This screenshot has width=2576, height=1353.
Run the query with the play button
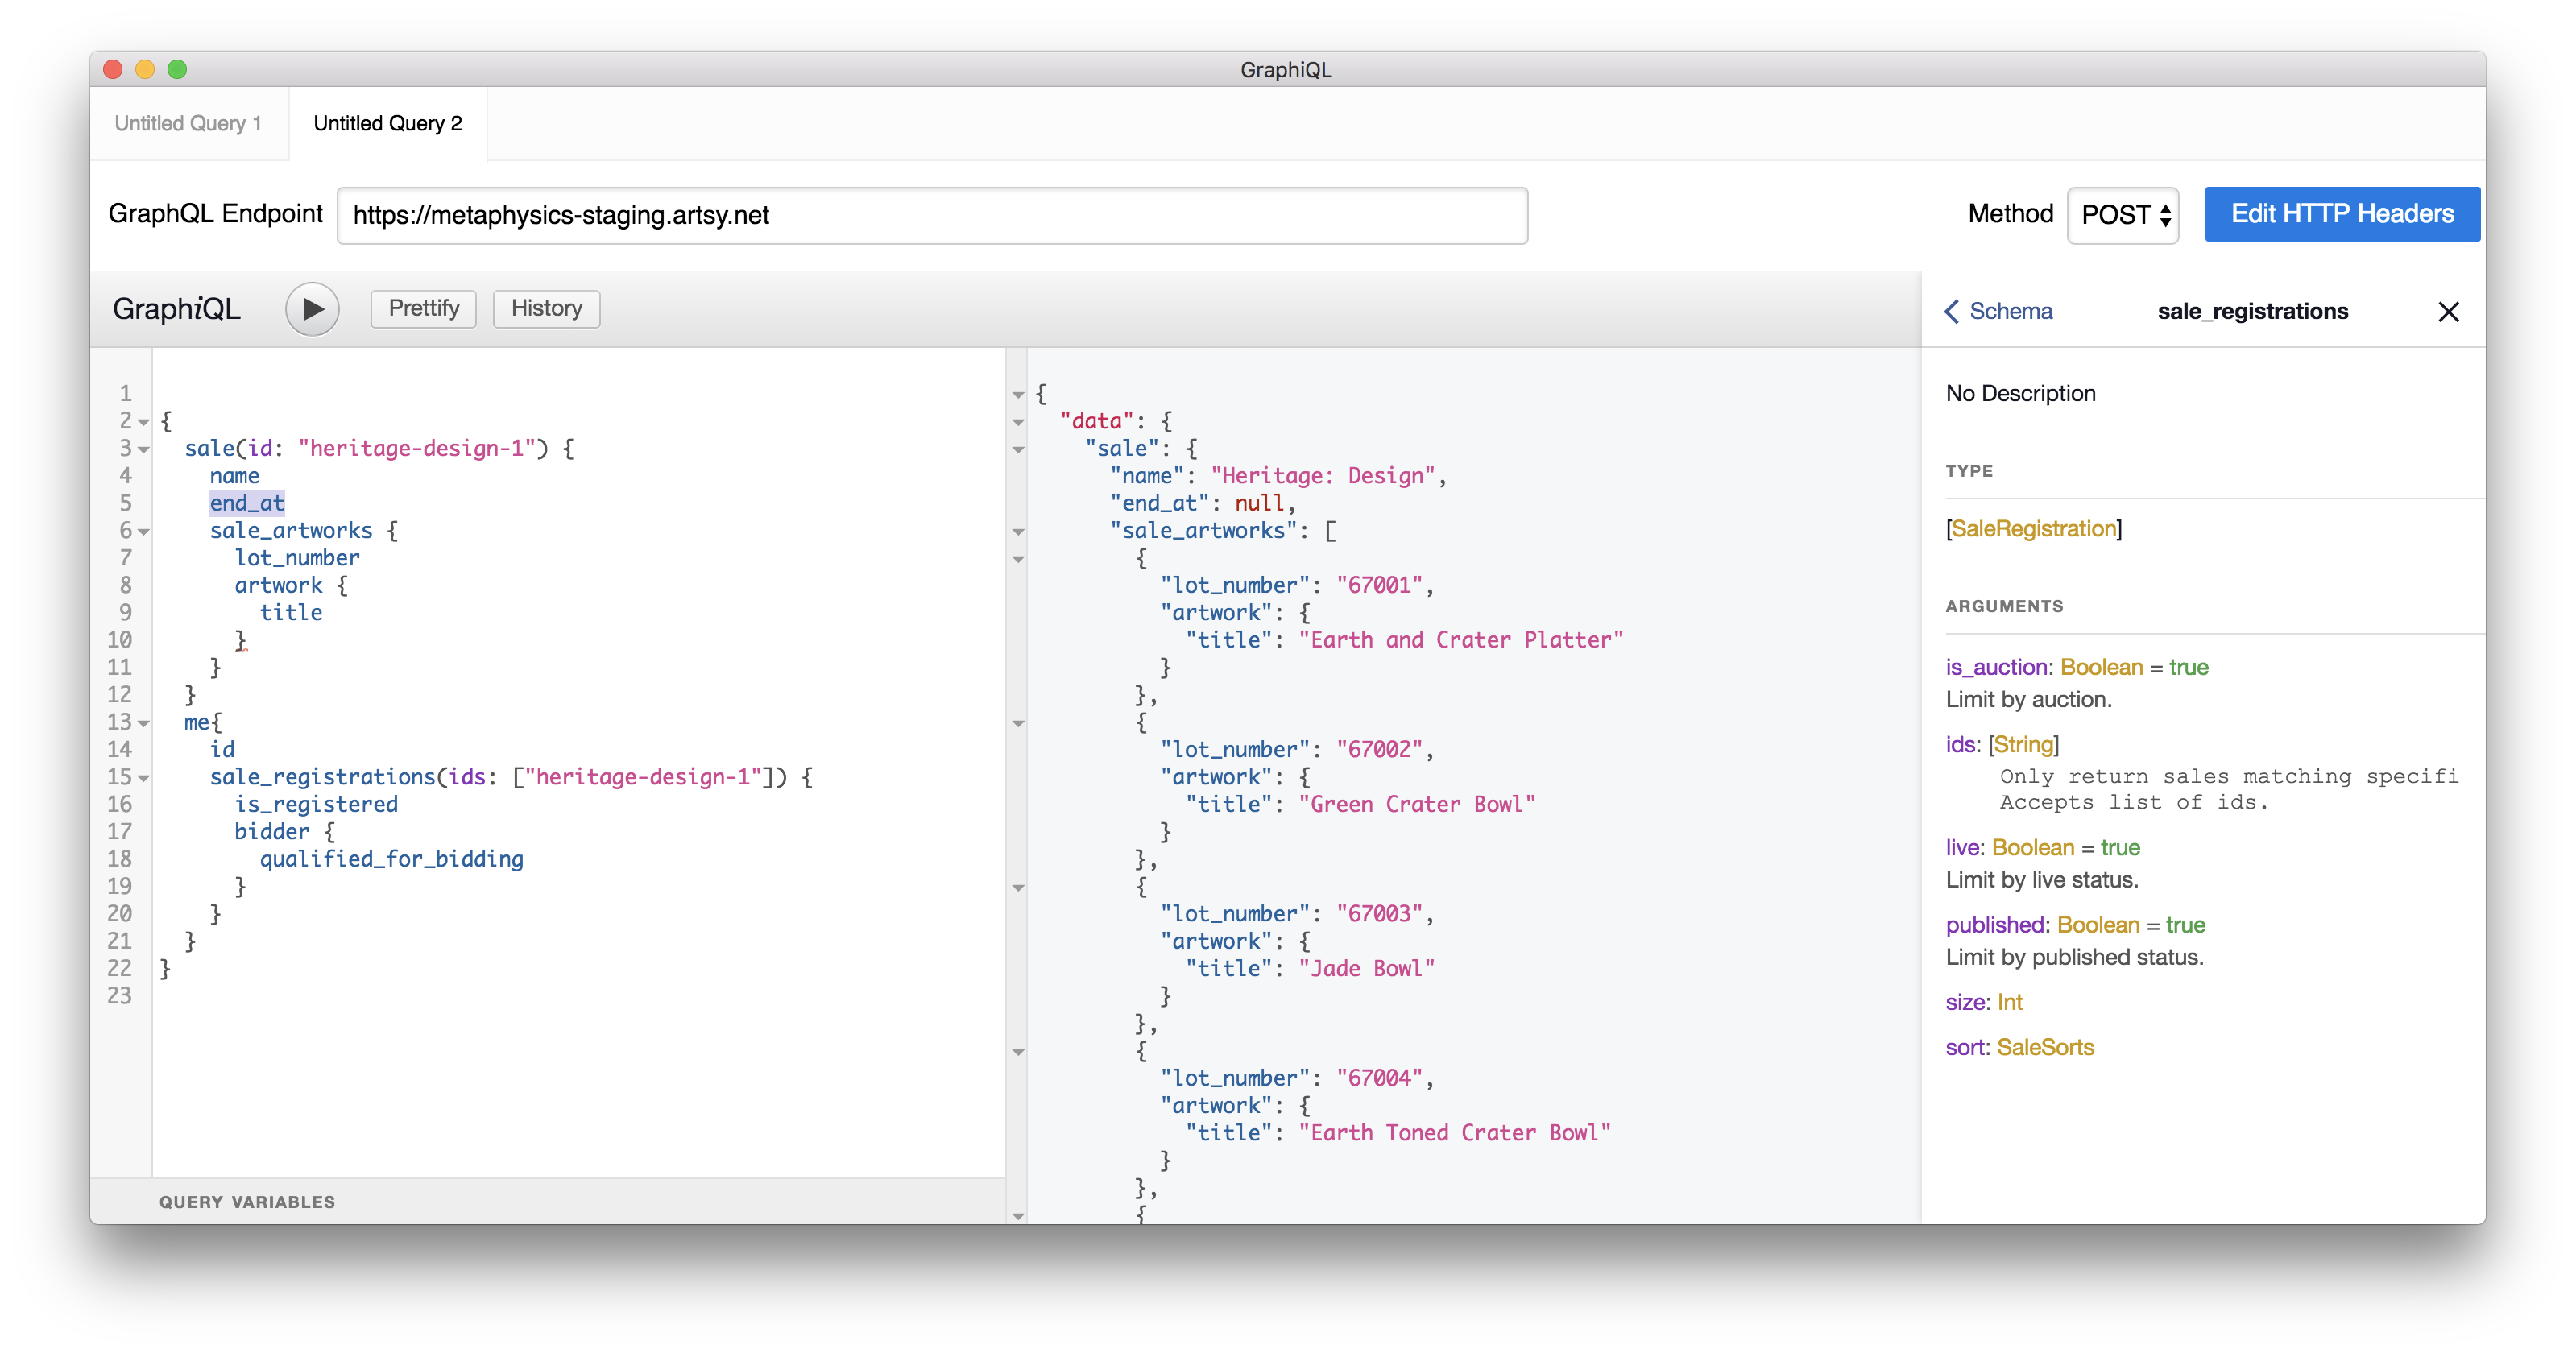[x=312, y=309]
